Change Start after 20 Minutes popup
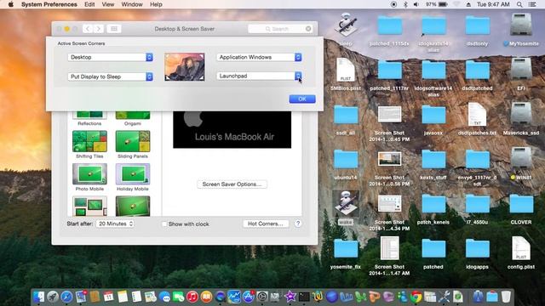The height and width of the screenshot is (306, 545). pos(115,224)
